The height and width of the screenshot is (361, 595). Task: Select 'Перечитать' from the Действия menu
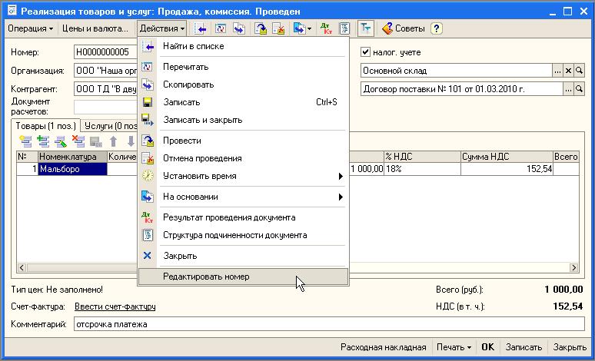(x=243, y=67)
